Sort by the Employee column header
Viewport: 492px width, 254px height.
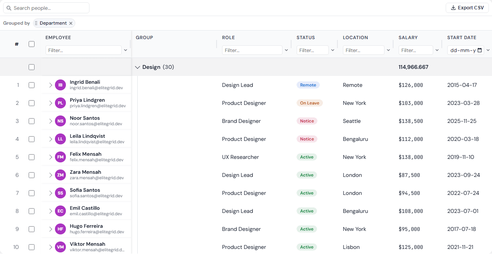coord(58,38)
